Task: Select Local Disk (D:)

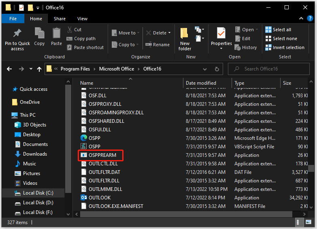Action: click(34, 203)
